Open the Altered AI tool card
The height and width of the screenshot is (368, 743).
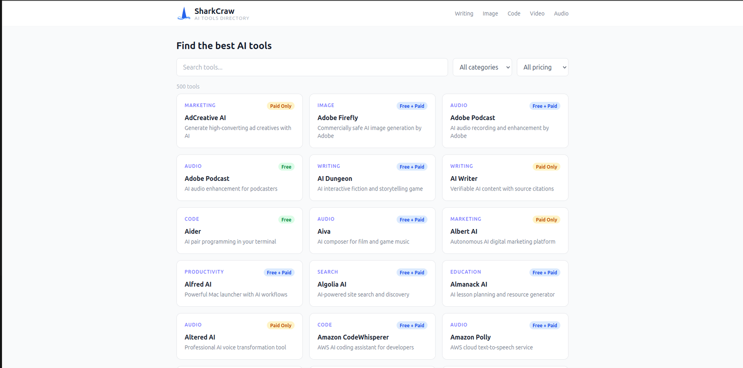(x=240, y=336)
